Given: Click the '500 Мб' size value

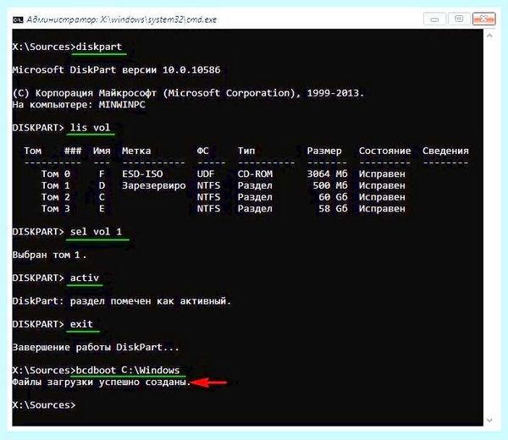Looking at the screenshot, I should coord(330,185).
